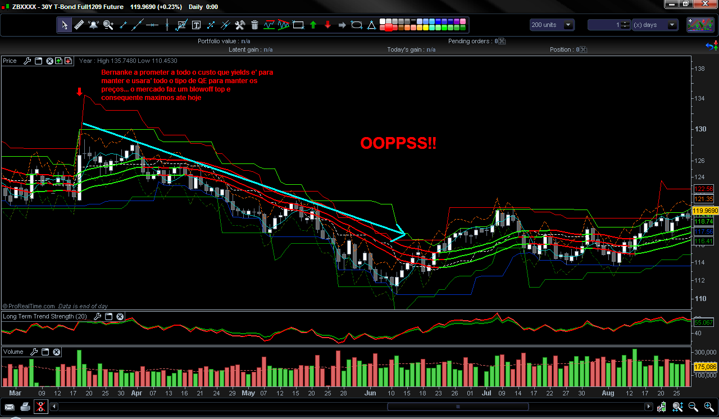Open Price panel wrench settings
Screen dimensions: 719x419
[x=27, y=61]
